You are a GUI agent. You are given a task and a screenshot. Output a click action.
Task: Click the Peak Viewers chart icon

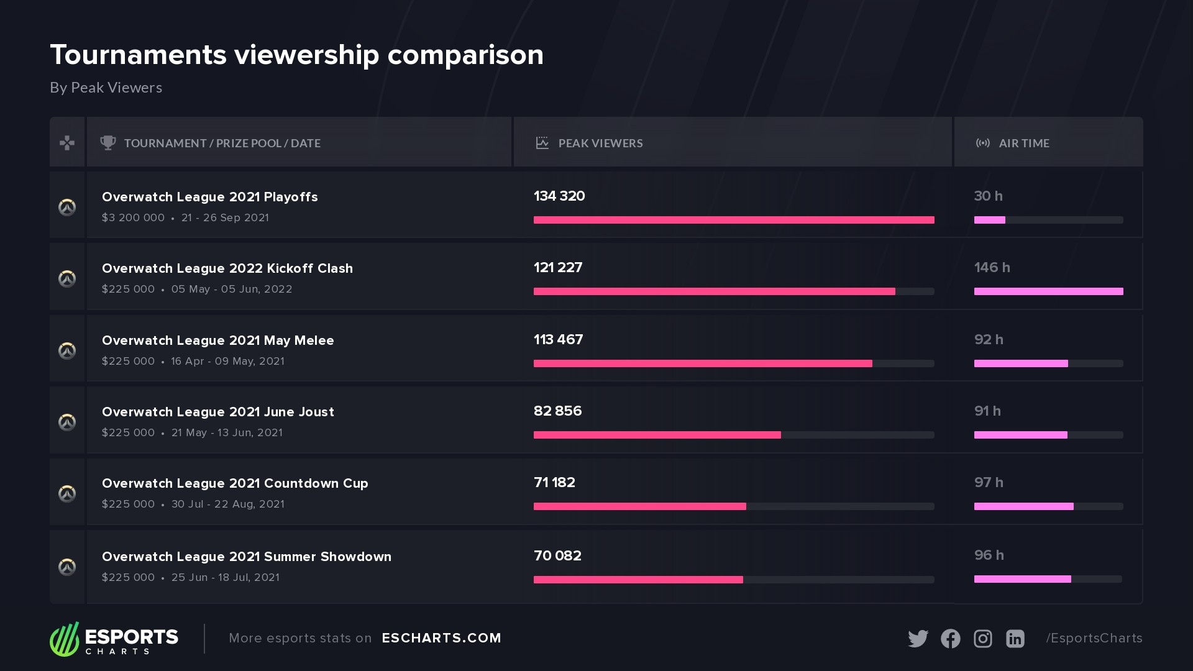[x=542, y=143]
